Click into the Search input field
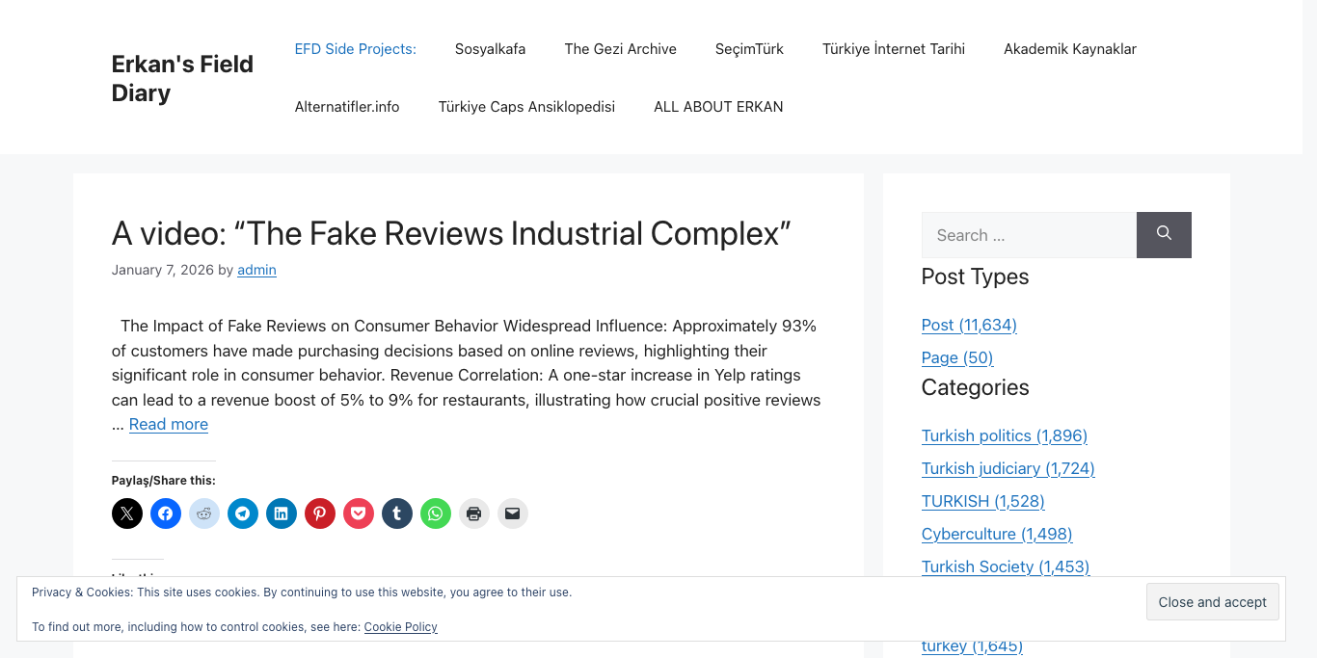1317x658 pixels. 1028,235
